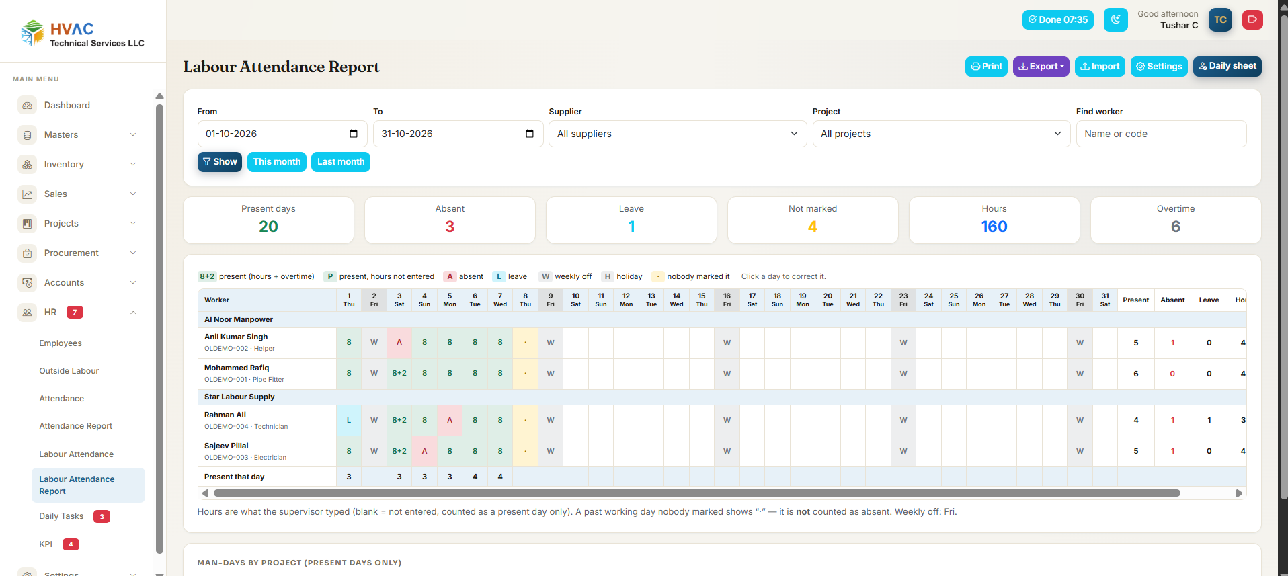Image resolution: width=1288 pixels, height=576 pixels.
Task: Click the Masters database icon
Action: pos(28,135)
